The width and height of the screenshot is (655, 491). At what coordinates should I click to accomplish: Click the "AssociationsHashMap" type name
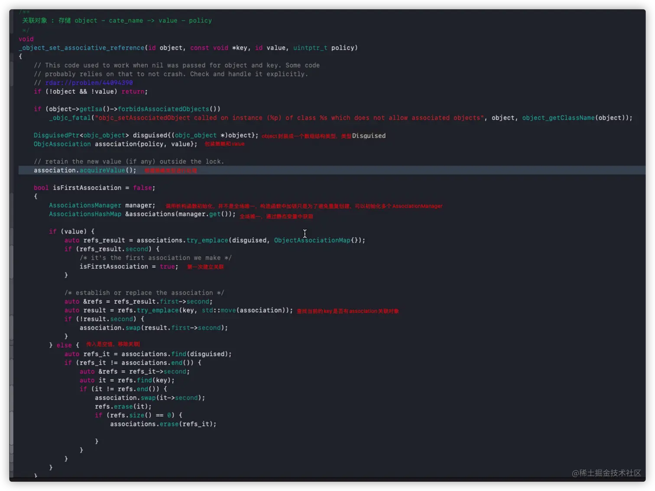(85, 214)
